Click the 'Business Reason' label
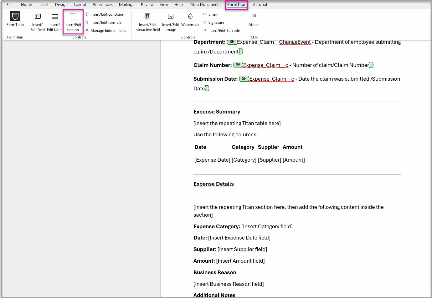Viewport: 432px width, 298px height. (x=215, y=272)
